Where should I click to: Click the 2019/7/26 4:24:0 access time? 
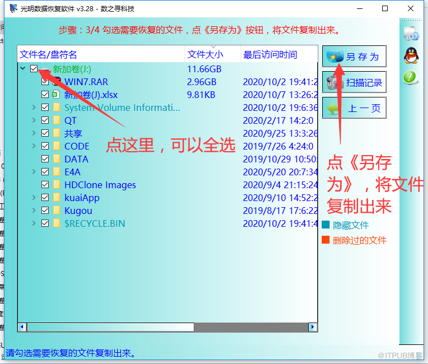point(278,146)
